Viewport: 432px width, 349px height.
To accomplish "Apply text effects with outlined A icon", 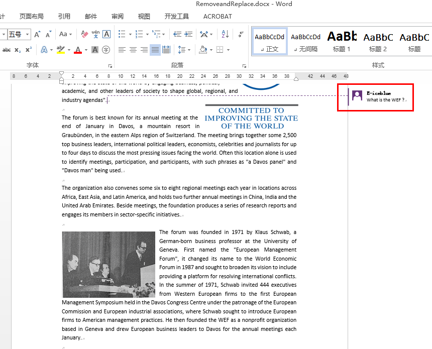I will pos(44,50).
